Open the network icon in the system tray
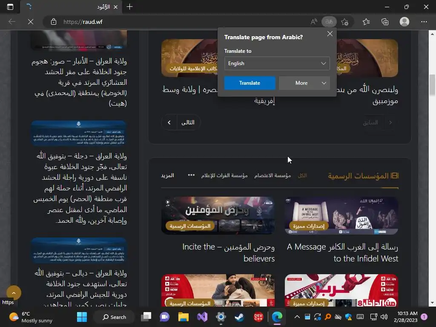The image size is (436, 327). (374, 317)
